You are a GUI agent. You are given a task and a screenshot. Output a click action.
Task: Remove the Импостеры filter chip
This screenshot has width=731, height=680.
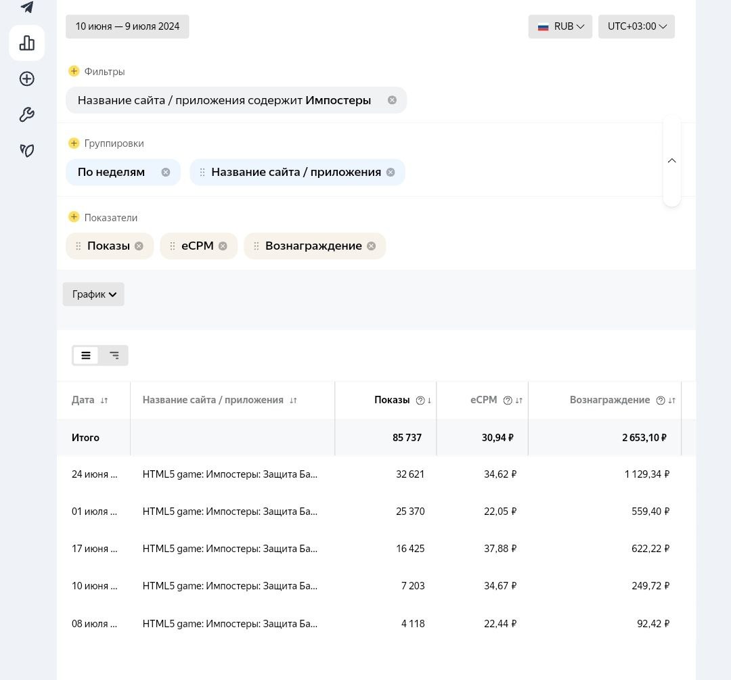coord(392,100)
